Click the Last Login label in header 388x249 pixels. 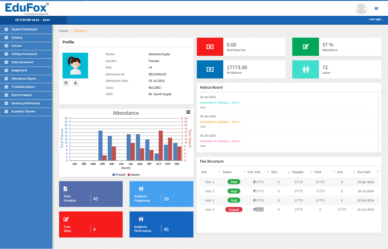(376, 19)
